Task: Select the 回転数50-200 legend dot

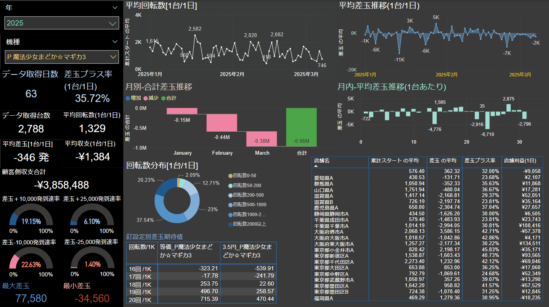Action: (230, 186)
